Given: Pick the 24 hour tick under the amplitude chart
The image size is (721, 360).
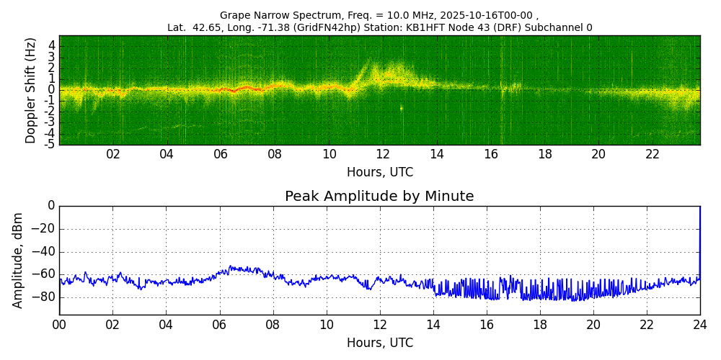Looking at the screenshot, I should 700,325.
